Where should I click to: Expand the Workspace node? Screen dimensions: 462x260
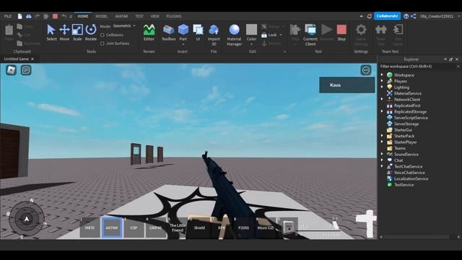click(x=382, y=75)
